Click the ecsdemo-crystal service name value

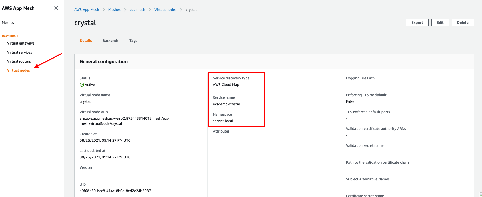[226, 104]
